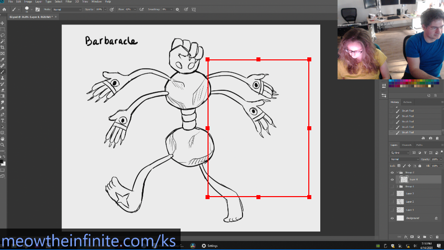Click the Home icon in options bar

pos(4,9)
